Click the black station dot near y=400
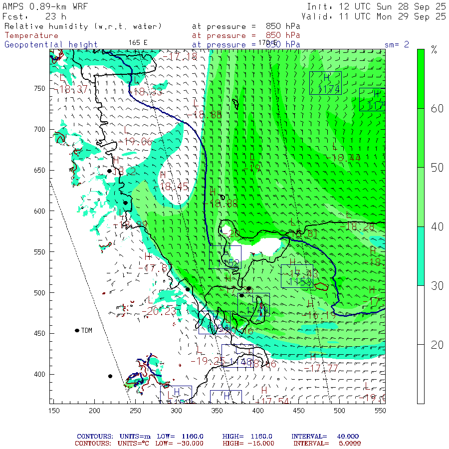This screenshot has width=449, height=449. [110, 376]
